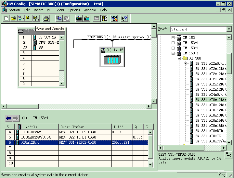Click the back arrow in module panel
Viewport: 234px width, 178px height.
coord(8,118)
